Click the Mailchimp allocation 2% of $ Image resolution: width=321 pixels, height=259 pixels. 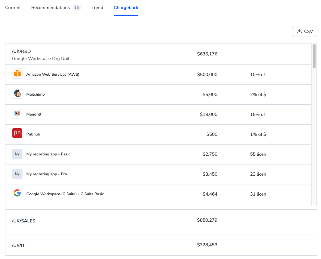tap(258, 95)
